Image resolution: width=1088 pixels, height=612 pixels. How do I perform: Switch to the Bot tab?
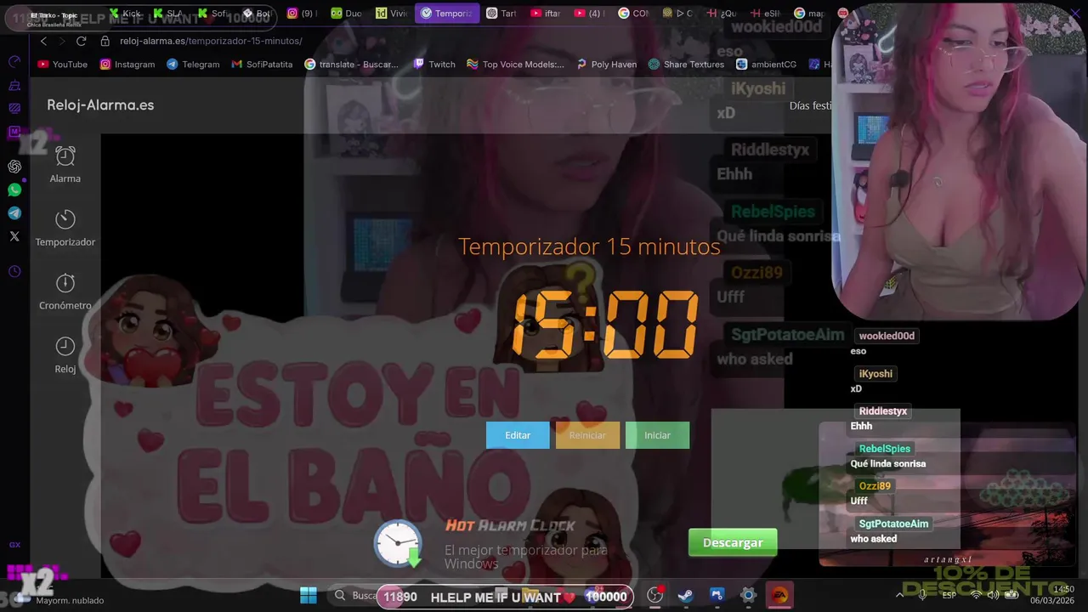[257, 14]
